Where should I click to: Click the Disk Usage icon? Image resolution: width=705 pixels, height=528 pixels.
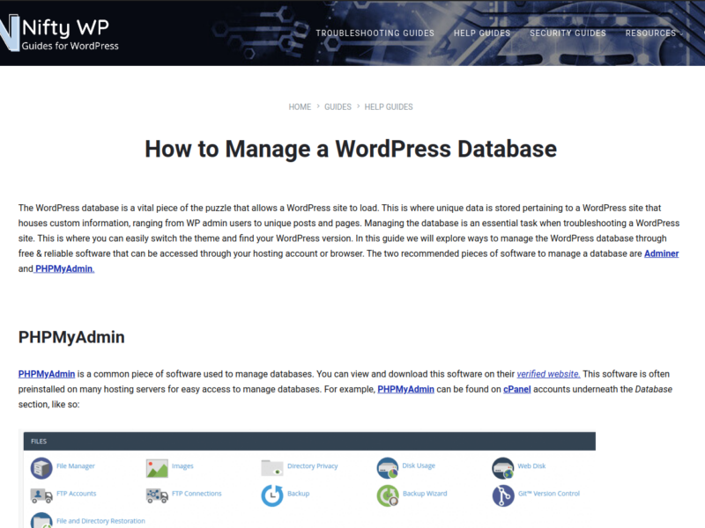click(x=388, y=466)
